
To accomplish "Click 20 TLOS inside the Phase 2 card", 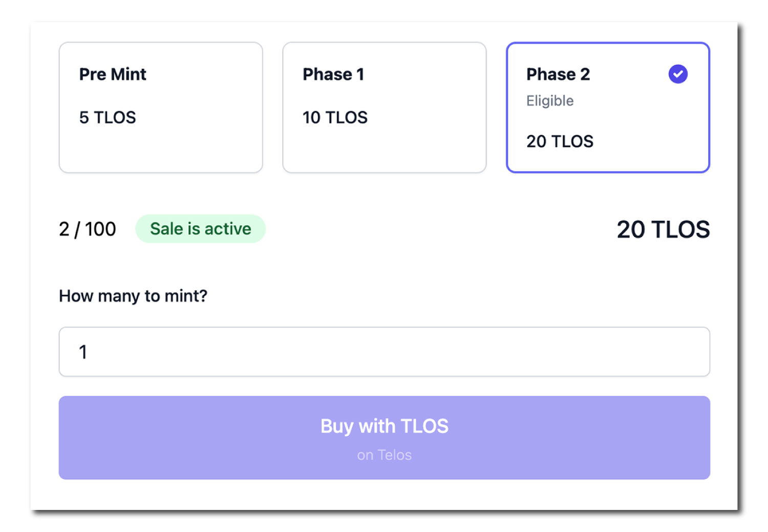I will [560, 141].
